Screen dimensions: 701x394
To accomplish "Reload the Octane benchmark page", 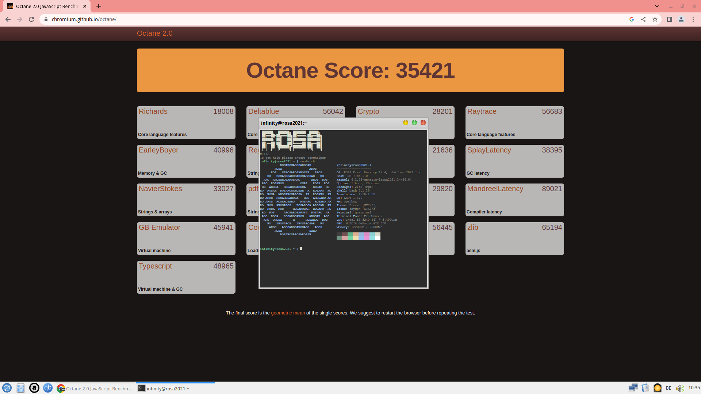I will pos(31,19).
